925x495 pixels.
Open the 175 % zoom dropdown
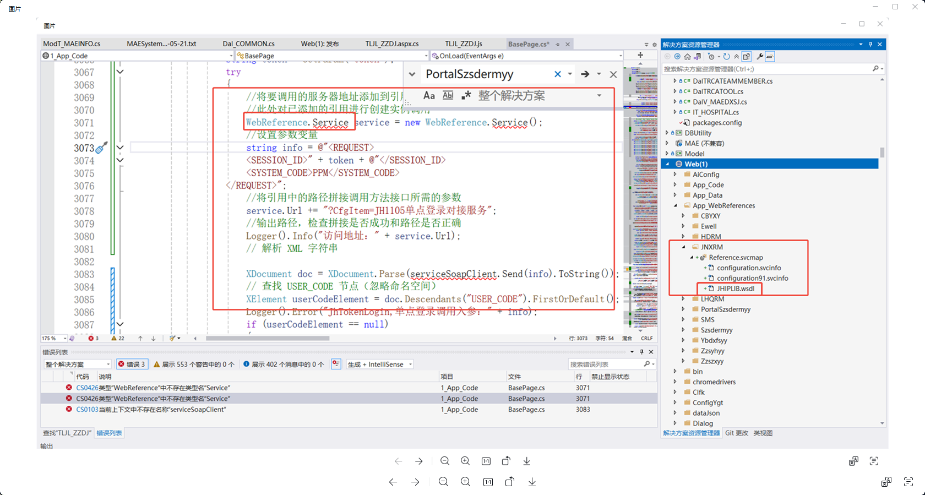64,338
